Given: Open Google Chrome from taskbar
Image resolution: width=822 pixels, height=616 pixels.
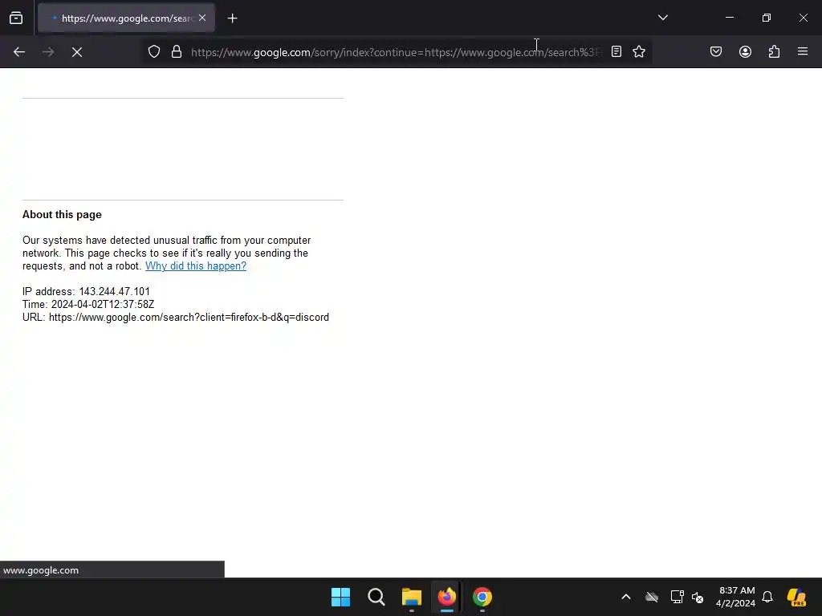Looking at the screenshot, I should pos(482,597).
